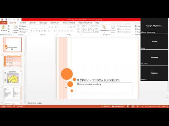Switch to Reading view in the status bar
This screenshot has height=126, width=169.
137,106
